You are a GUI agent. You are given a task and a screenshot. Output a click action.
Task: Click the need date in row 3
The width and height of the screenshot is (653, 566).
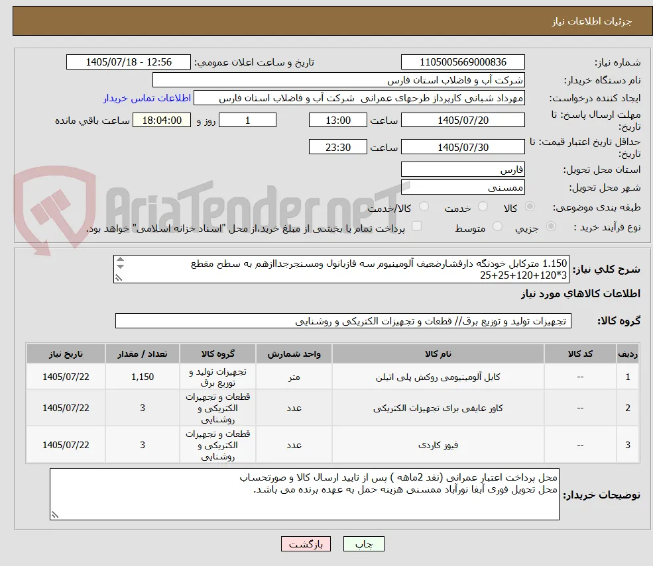click(66, 445)
